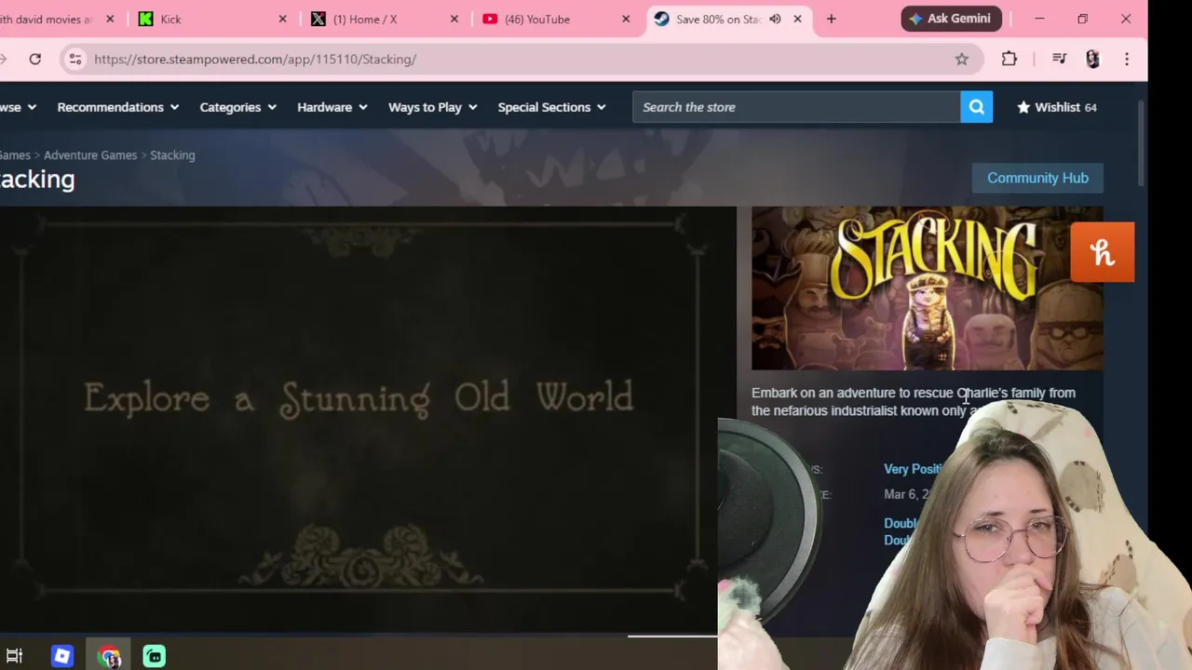Open the Community Hub
This screenshot has height=670, width=1192.
[x=1037, y=178]
